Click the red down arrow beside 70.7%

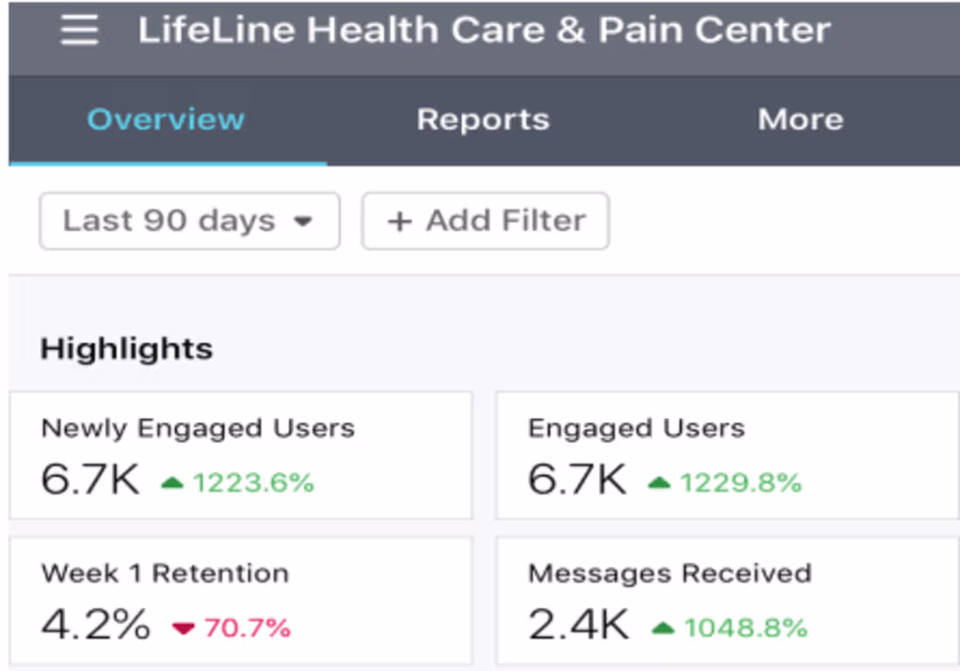point(185,627)
